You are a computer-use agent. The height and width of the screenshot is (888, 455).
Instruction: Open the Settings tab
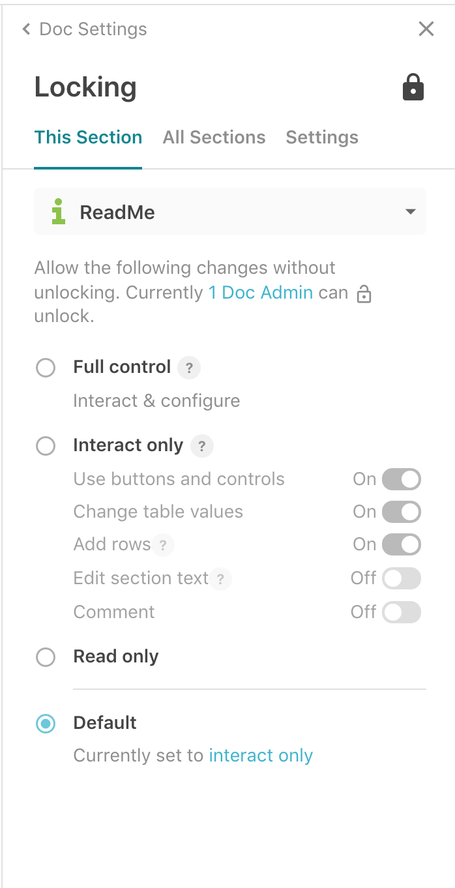point(322,138)
